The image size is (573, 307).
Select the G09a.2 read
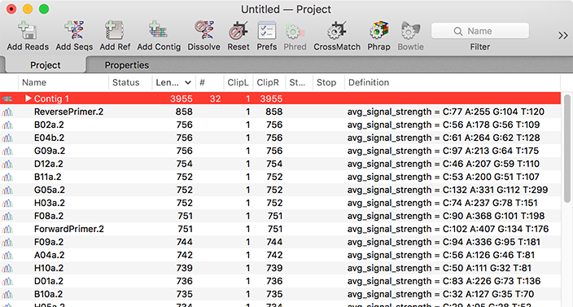[x=280, y=151]
